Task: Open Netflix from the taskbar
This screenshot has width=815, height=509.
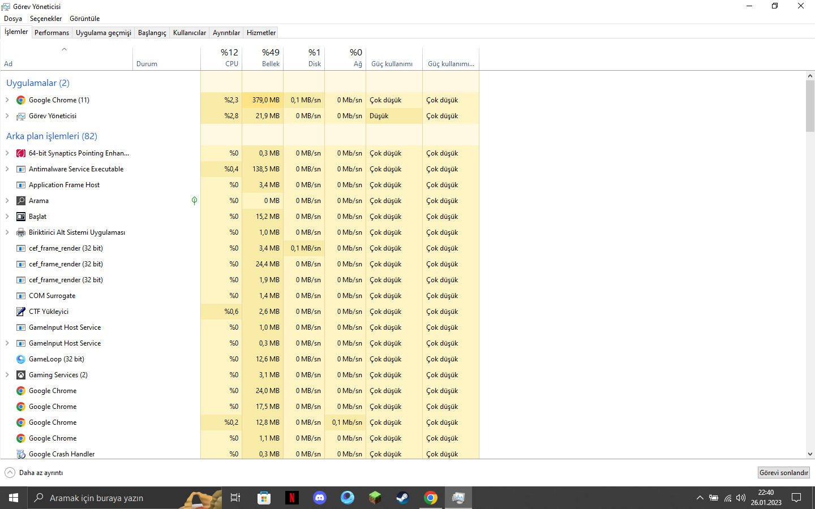Action: pyautogui.click(x=292, y=498)
